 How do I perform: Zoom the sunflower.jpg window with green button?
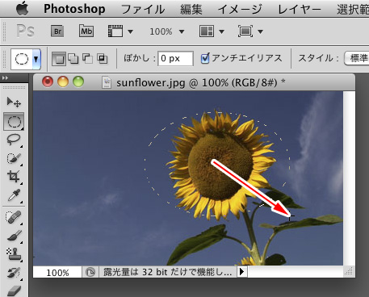[x=78, y=82]
